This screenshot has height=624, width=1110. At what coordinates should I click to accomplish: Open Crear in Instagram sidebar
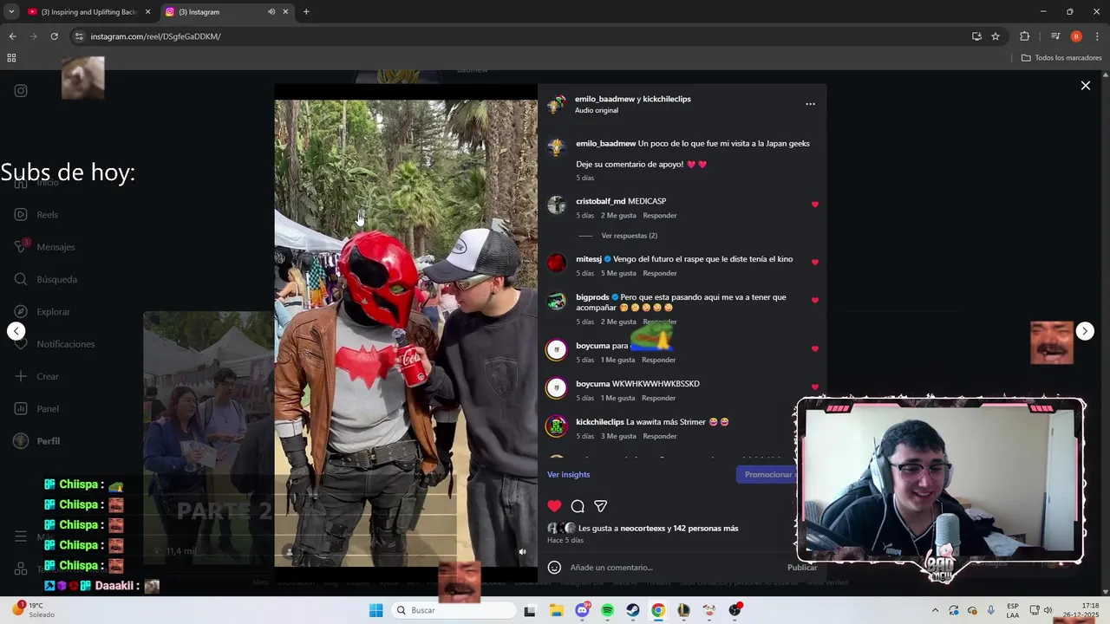(36, 376)
